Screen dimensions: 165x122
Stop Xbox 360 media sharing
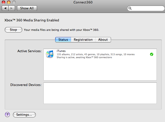pos(13,30)
